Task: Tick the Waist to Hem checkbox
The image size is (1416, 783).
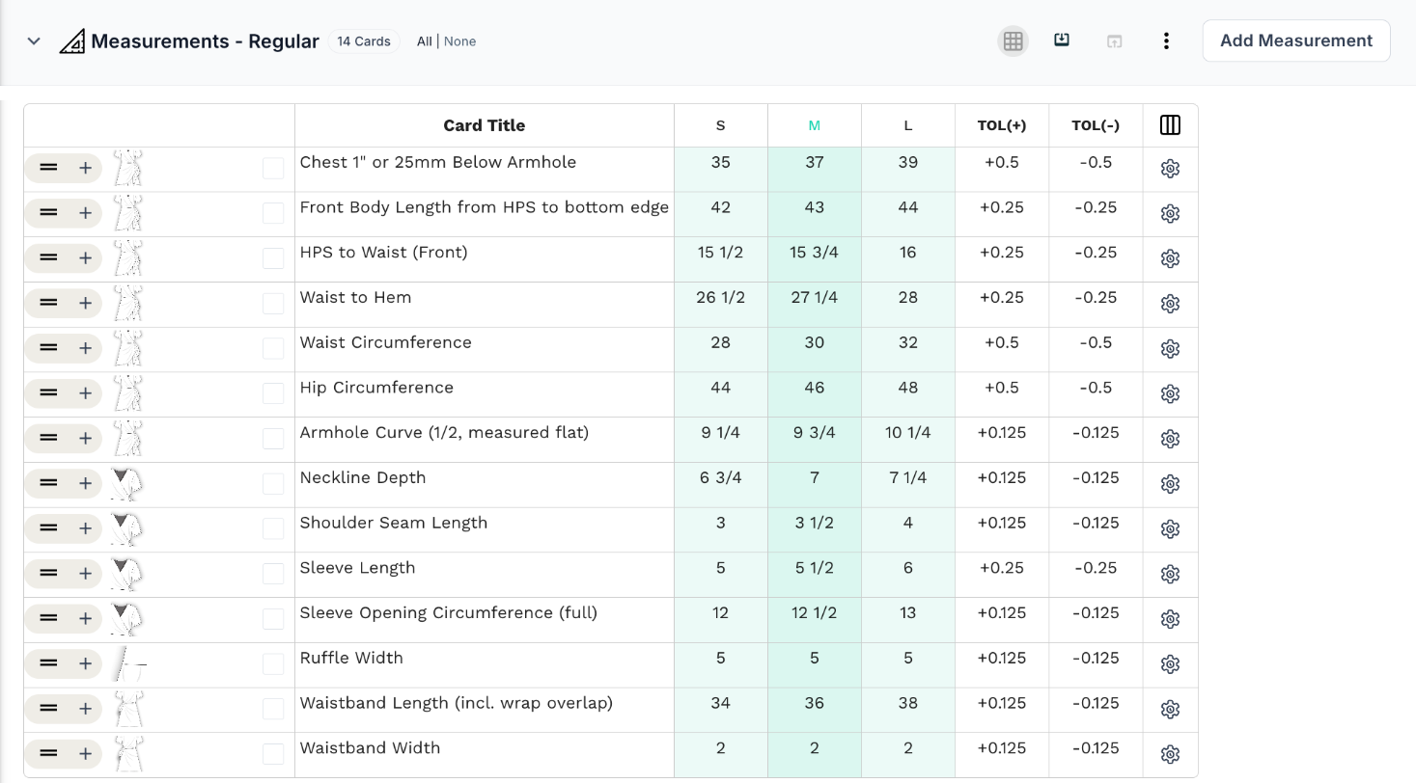Action: 273,304
